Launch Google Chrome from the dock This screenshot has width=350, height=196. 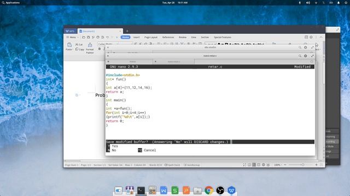coord(209,191)
